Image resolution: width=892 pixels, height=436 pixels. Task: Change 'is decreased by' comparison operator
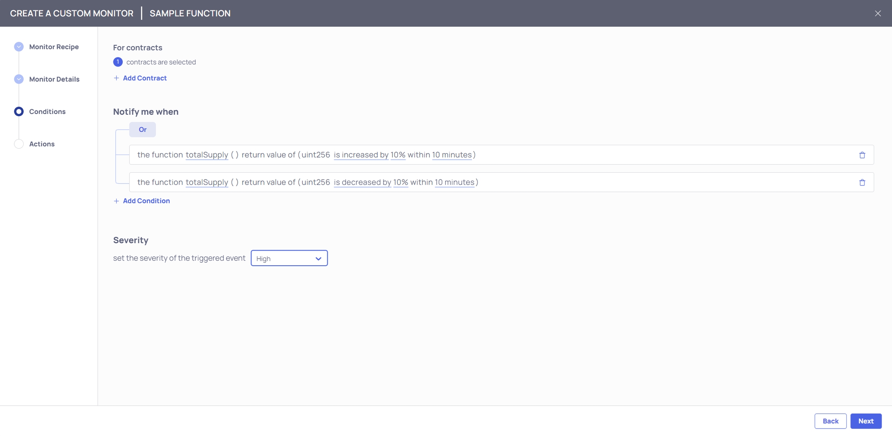pyautogui.click(x=362, y=182)
